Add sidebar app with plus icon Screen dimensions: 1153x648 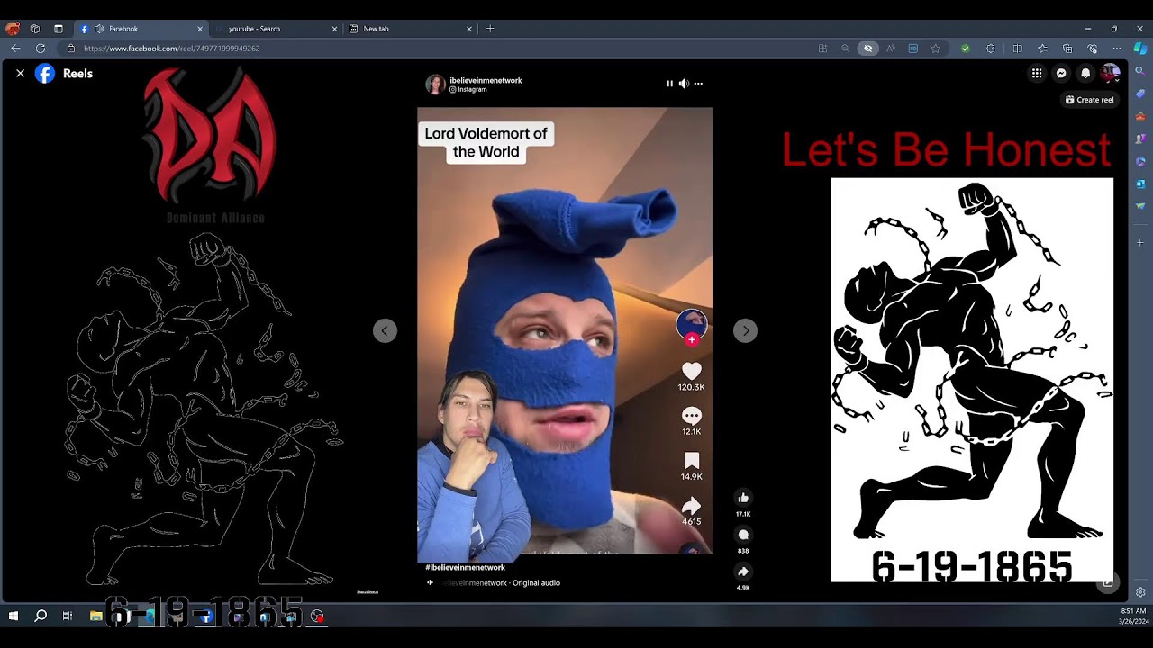pos(1140,243)
